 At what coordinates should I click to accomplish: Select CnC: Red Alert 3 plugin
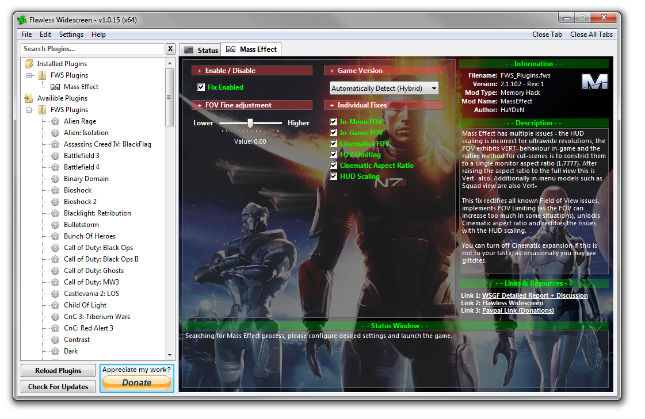pyautogui.click(x=89, y=328)
